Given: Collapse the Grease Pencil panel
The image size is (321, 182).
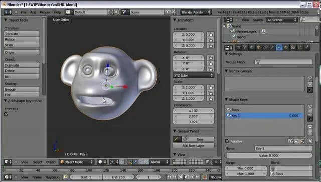Looking at the screenshot, I should pos(175,131).
